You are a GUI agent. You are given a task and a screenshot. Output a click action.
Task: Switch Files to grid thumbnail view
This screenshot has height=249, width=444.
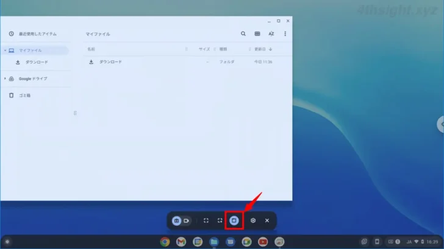pos(257,33)
